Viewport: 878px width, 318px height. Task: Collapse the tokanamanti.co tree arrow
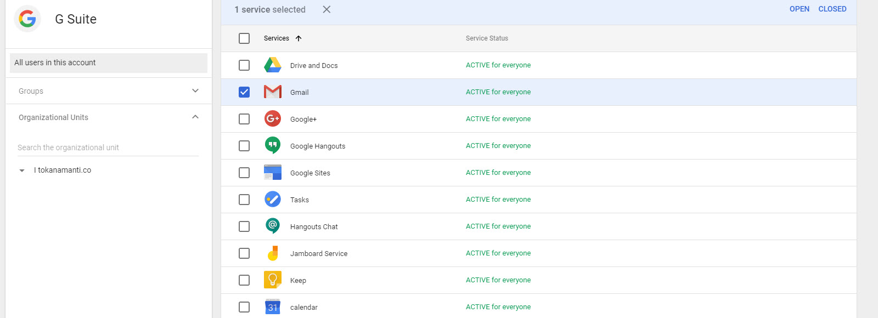click(22, 171)
